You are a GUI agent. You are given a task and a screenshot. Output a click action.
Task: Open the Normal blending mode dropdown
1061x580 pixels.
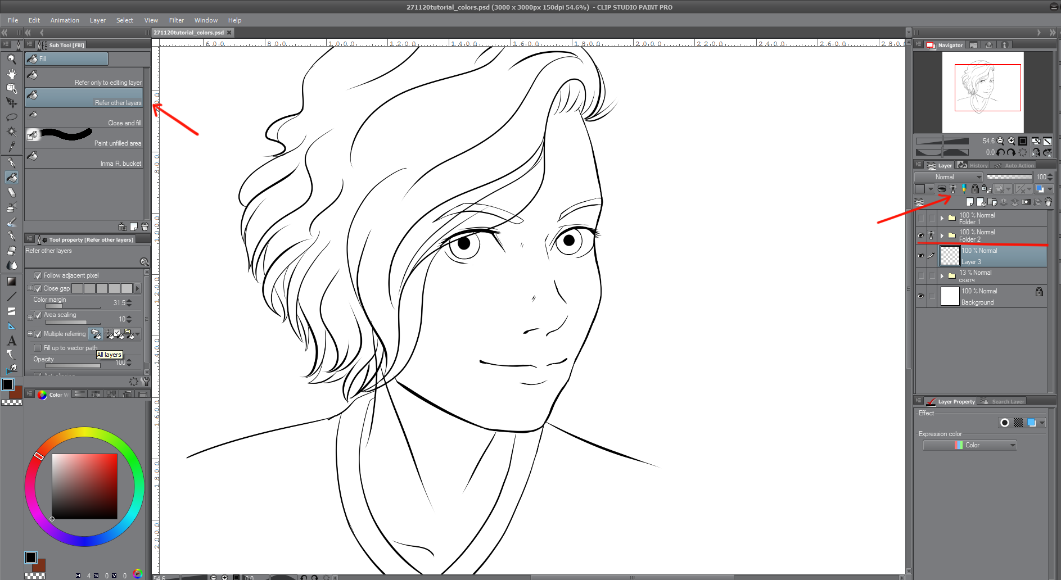point(949,177)
